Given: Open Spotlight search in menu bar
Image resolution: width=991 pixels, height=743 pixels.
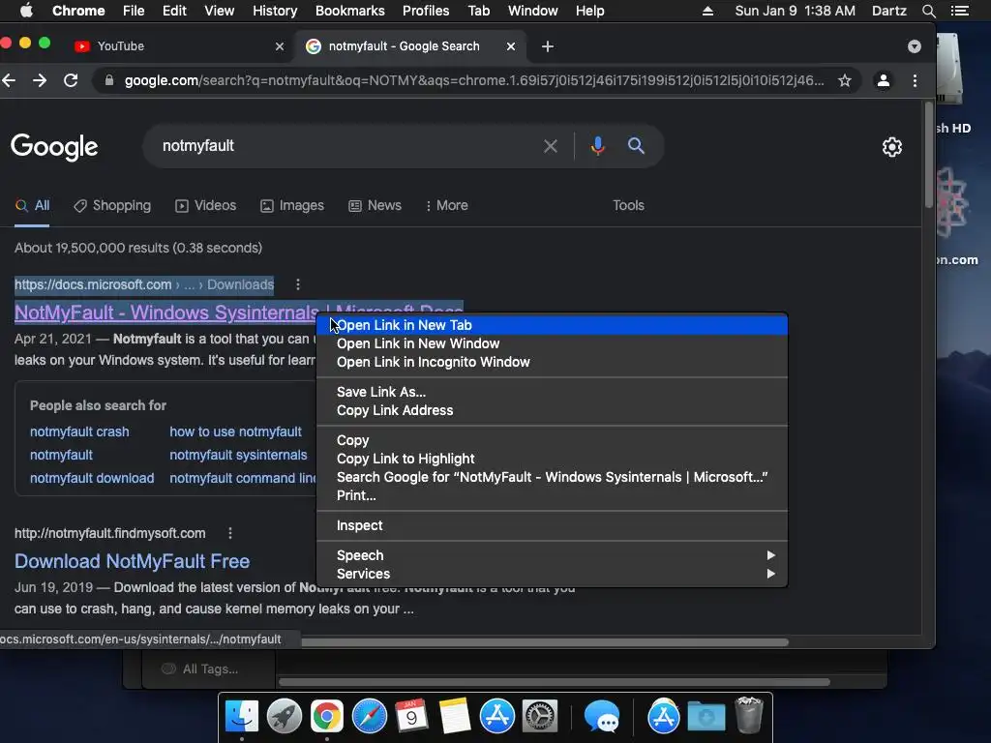Looking at the screenshot, I should tap(928, 11).
